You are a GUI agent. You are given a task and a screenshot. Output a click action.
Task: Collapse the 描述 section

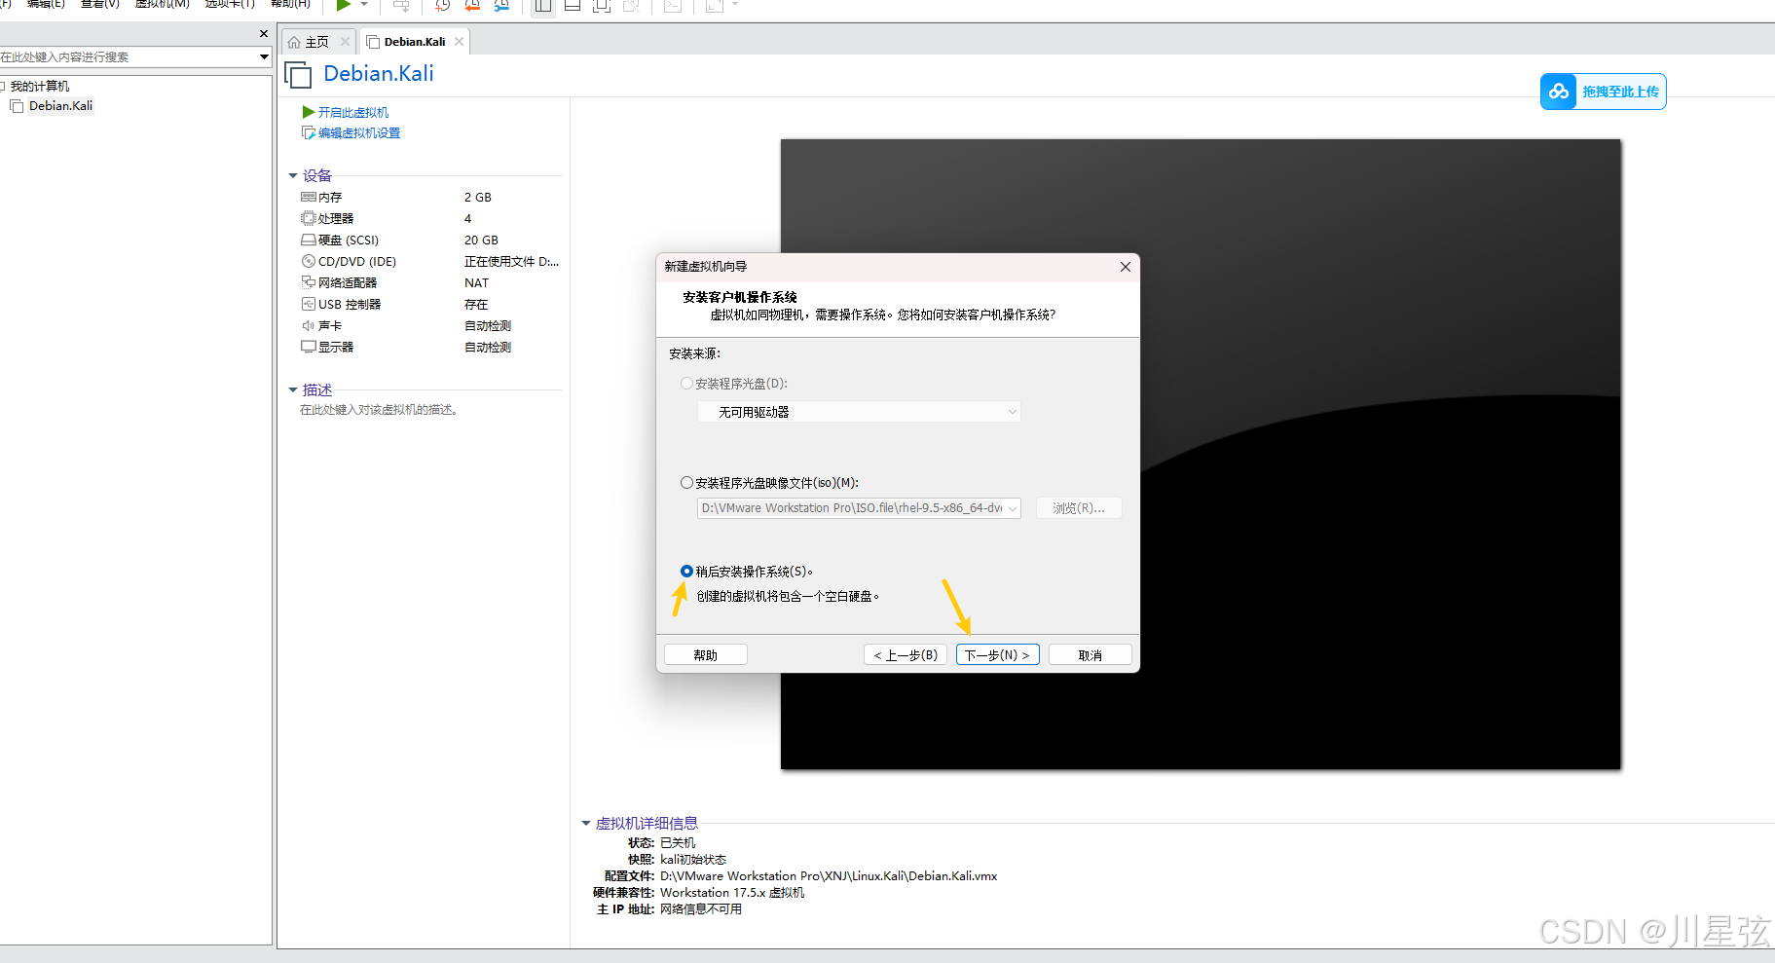tap(293, 390)
